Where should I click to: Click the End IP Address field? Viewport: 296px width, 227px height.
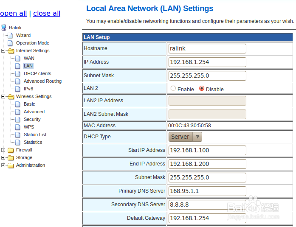pyautogui.click(x=207, y=164)
